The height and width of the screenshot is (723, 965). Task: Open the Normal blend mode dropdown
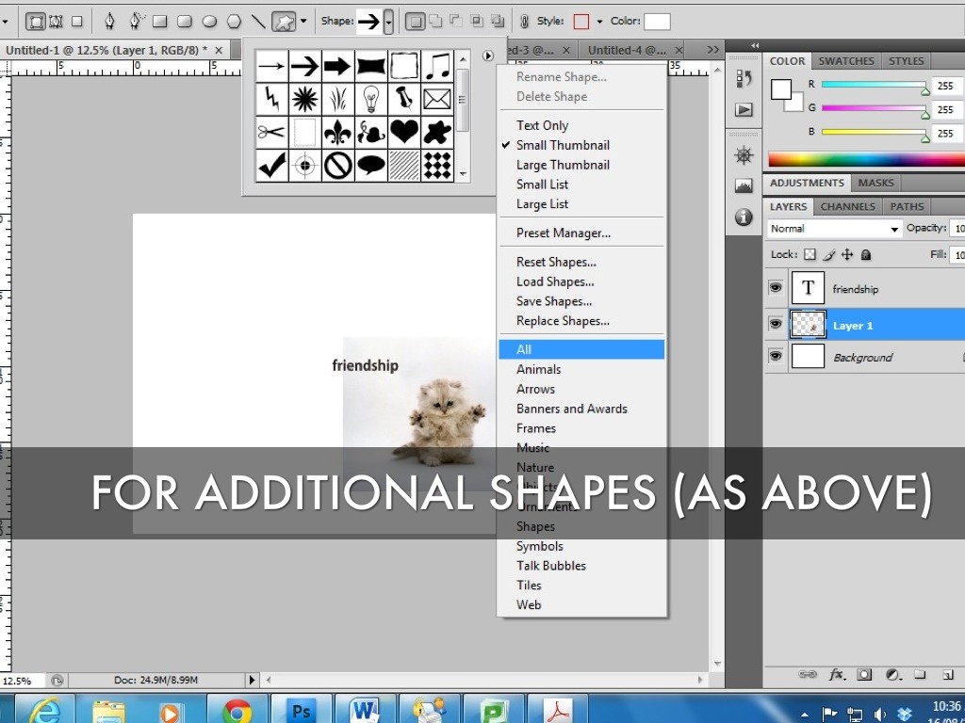click(x=835, y=229)
